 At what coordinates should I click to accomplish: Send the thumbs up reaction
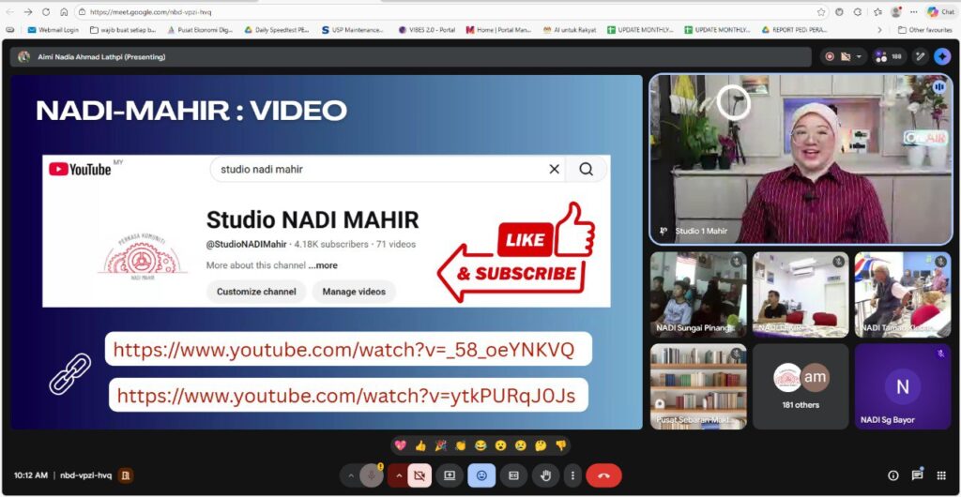420,445
